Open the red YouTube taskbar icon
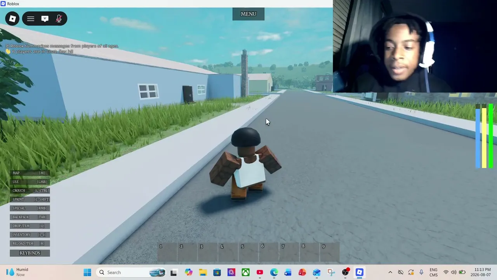 pos(260,272)
